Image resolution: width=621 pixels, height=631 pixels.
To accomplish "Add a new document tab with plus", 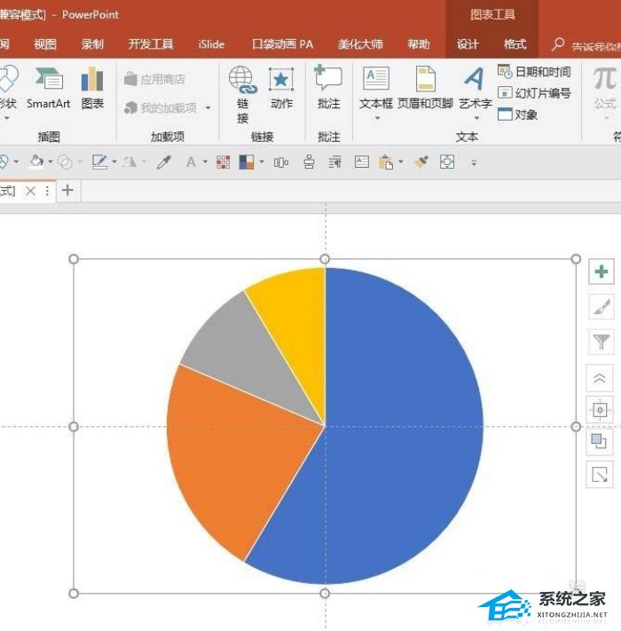I will click(67, 190).
